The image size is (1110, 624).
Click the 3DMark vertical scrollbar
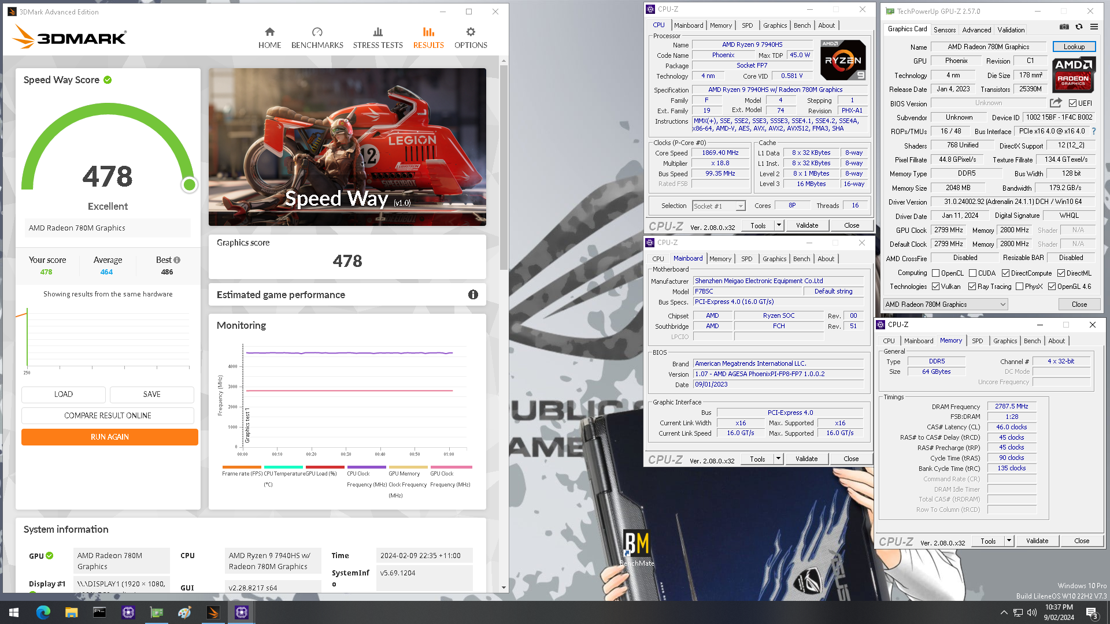point(504,168)
